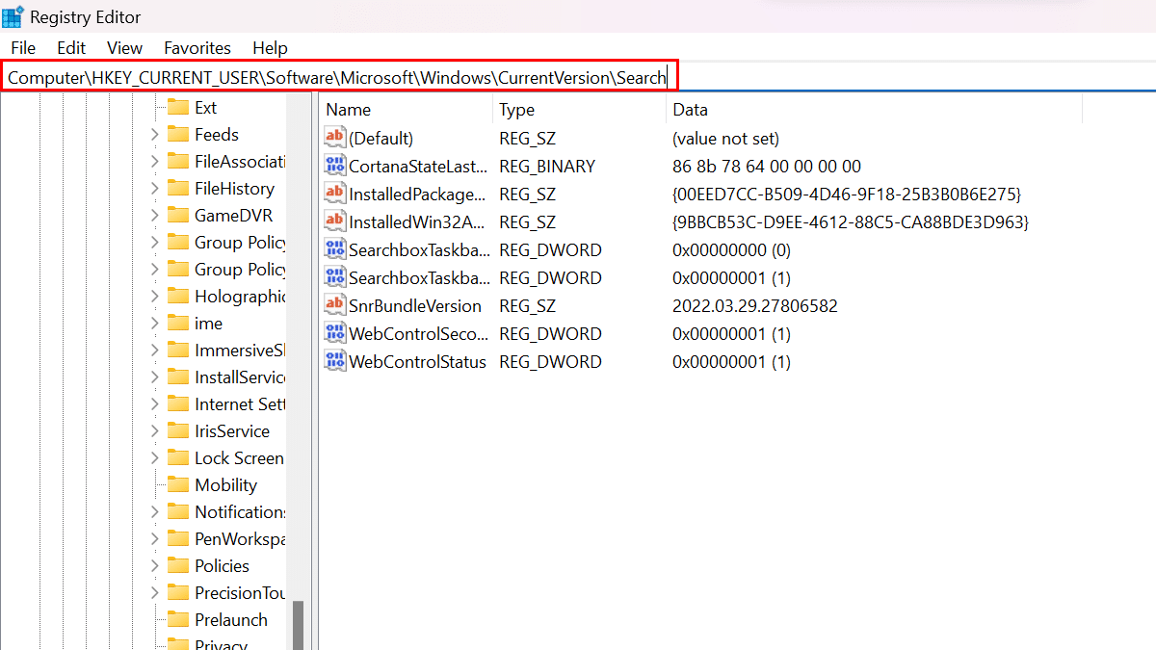Image resolution: width=1156 pixels, height=650 pixels.
Task: Expand the ime key
Action: pyautogui.click(x=154, y=323)
